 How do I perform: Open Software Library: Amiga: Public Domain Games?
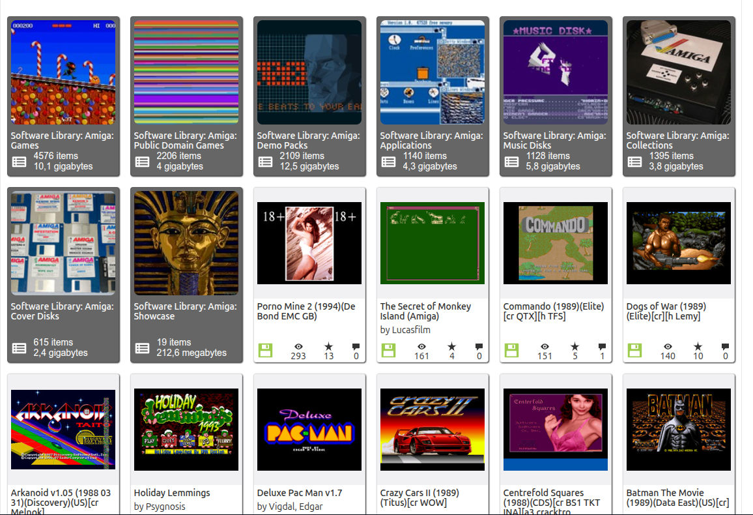[185, 140]
